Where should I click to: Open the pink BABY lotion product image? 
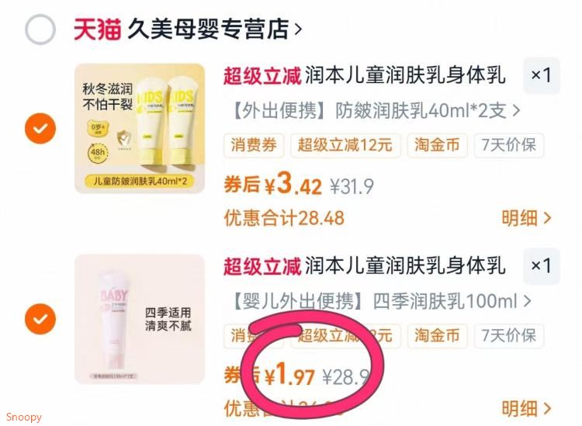tap(140, 319)
